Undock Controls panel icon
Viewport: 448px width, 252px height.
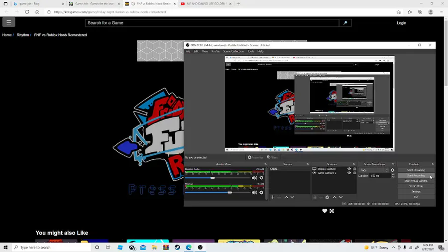click(433, 164)
